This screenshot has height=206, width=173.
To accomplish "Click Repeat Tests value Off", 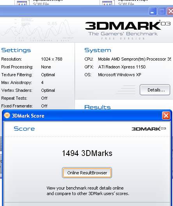I will click(44, 98).
